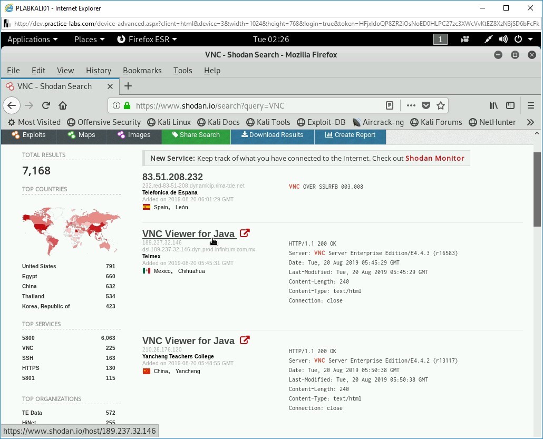
Task: Click the volume control in the top bar
Action: (503, 39)
